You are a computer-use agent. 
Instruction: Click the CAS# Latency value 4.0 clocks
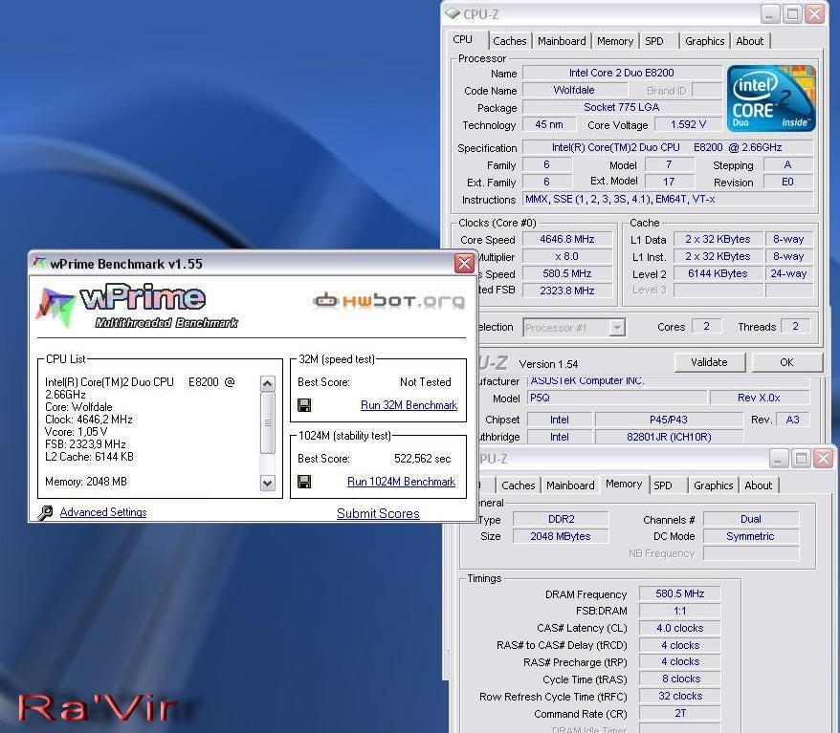point(680,628)
